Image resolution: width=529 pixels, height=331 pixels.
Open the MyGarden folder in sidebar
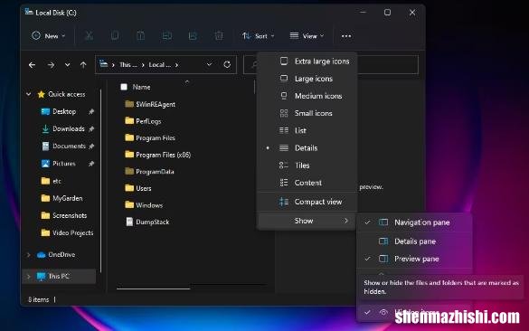67,198
